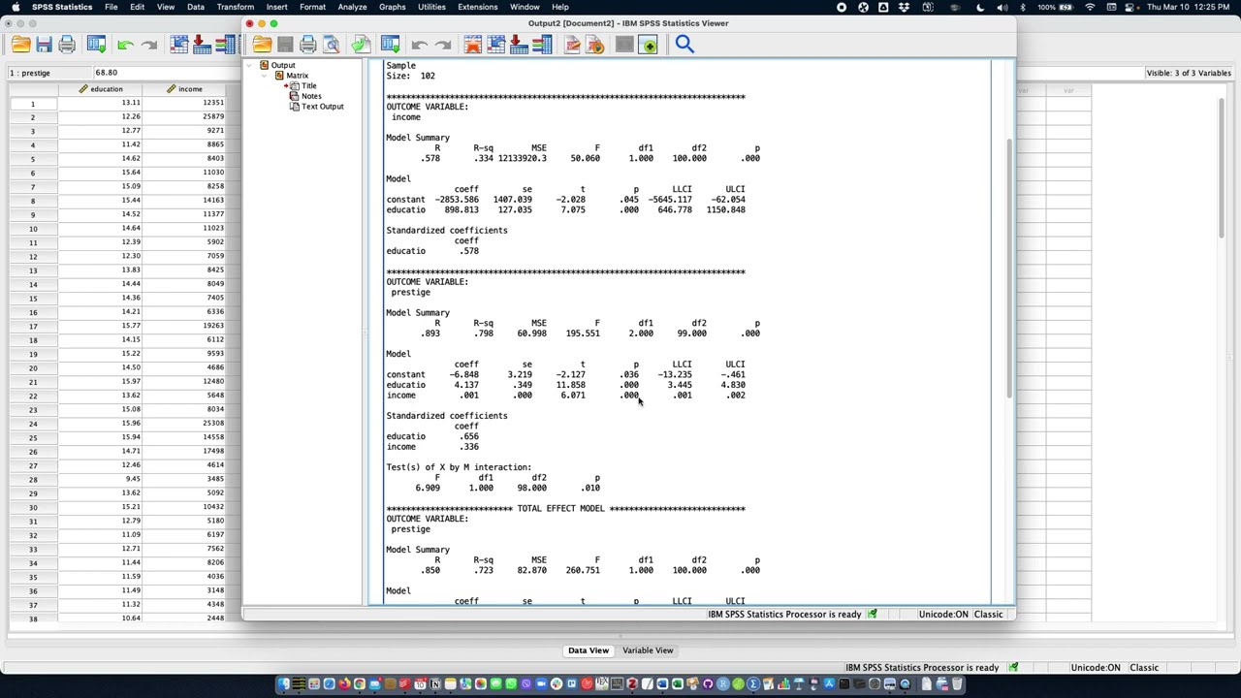Redo icon in Viewer toolbar
Screen dimensions: 1241x698
tap(443, 45)
